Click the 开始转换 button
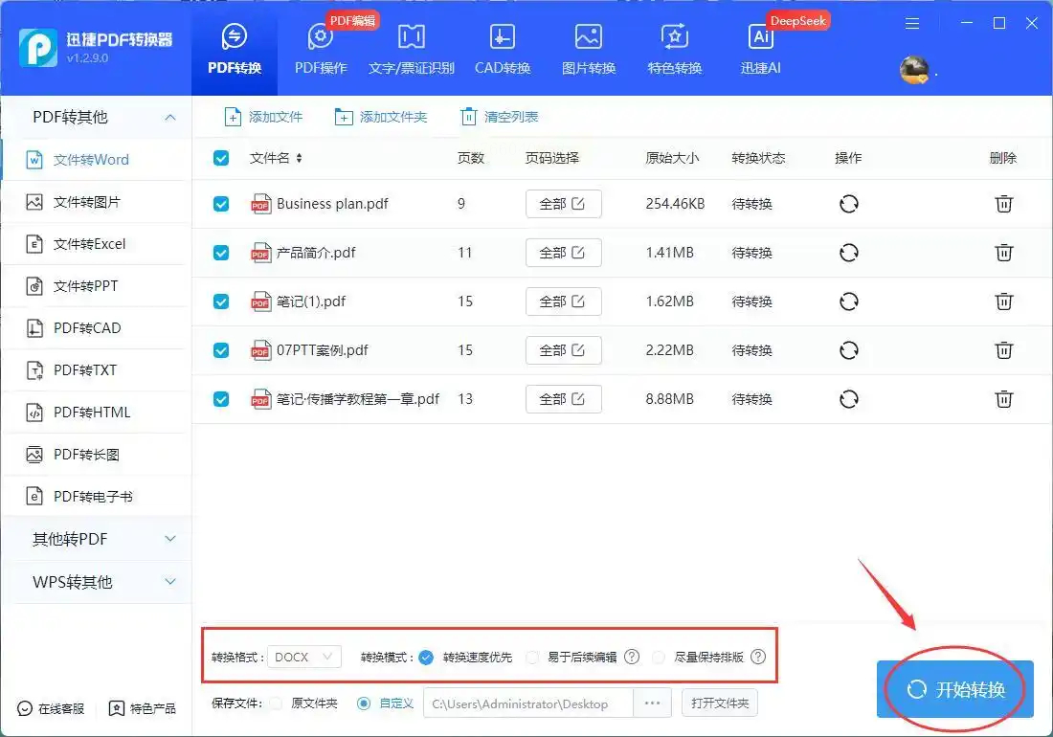This screenshot has width=1053, height=737. pos(954,689)
